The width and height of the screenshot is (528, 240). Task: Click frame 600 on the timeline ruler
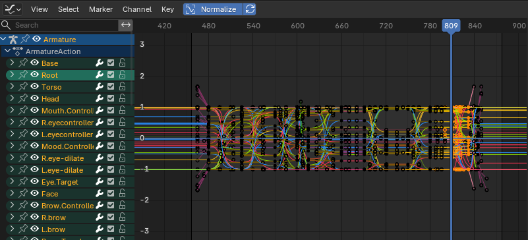click(x=298, y=26)
